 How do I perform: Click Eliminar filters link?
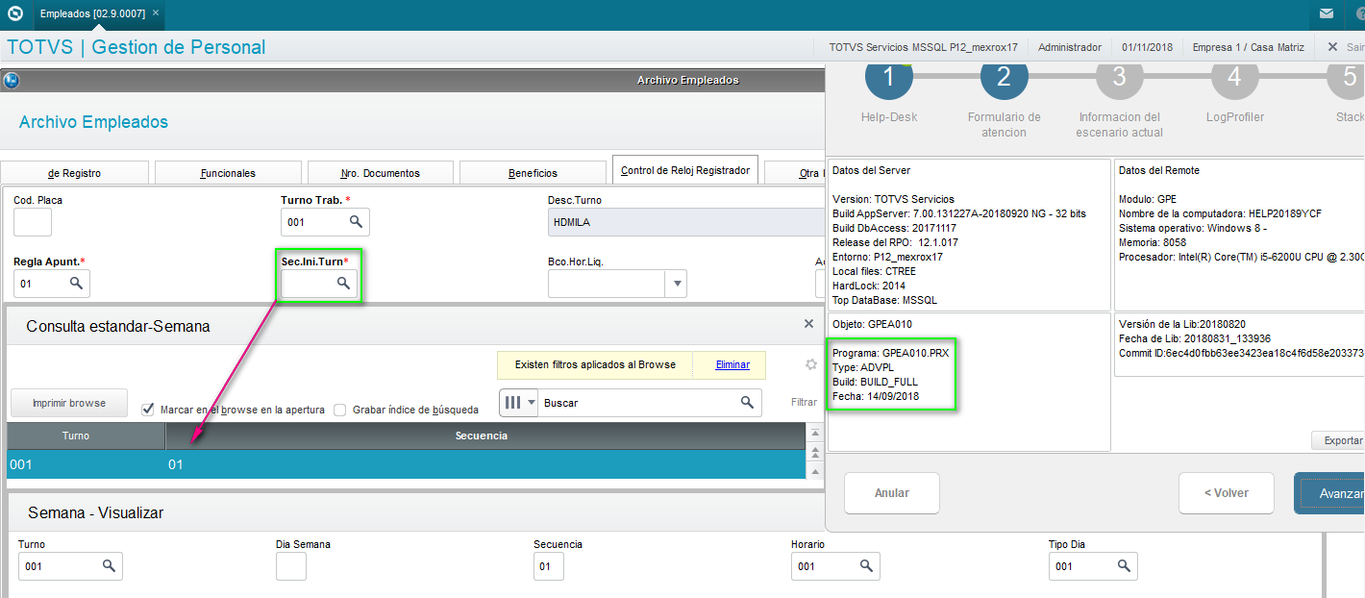click(x=732, y=365)
